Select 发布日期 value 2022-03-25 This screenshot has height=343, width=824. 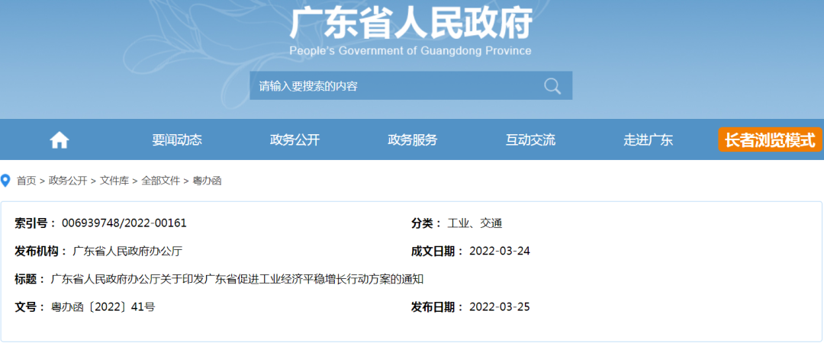500,306
